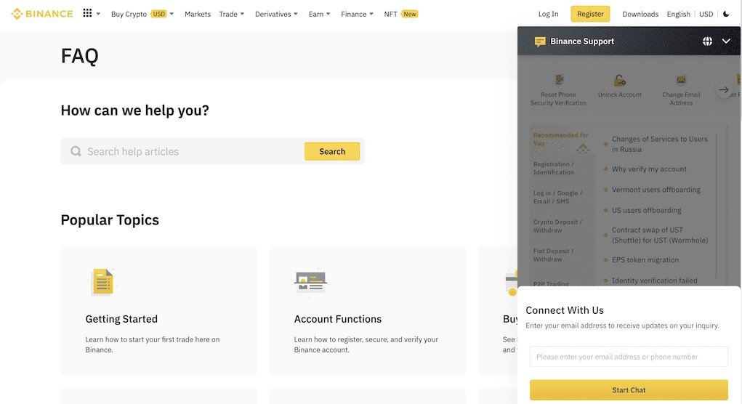This screenshot has width=742, height=404.
Task: Toggle dark mode moon icon
Action: [x=726, y=14]
